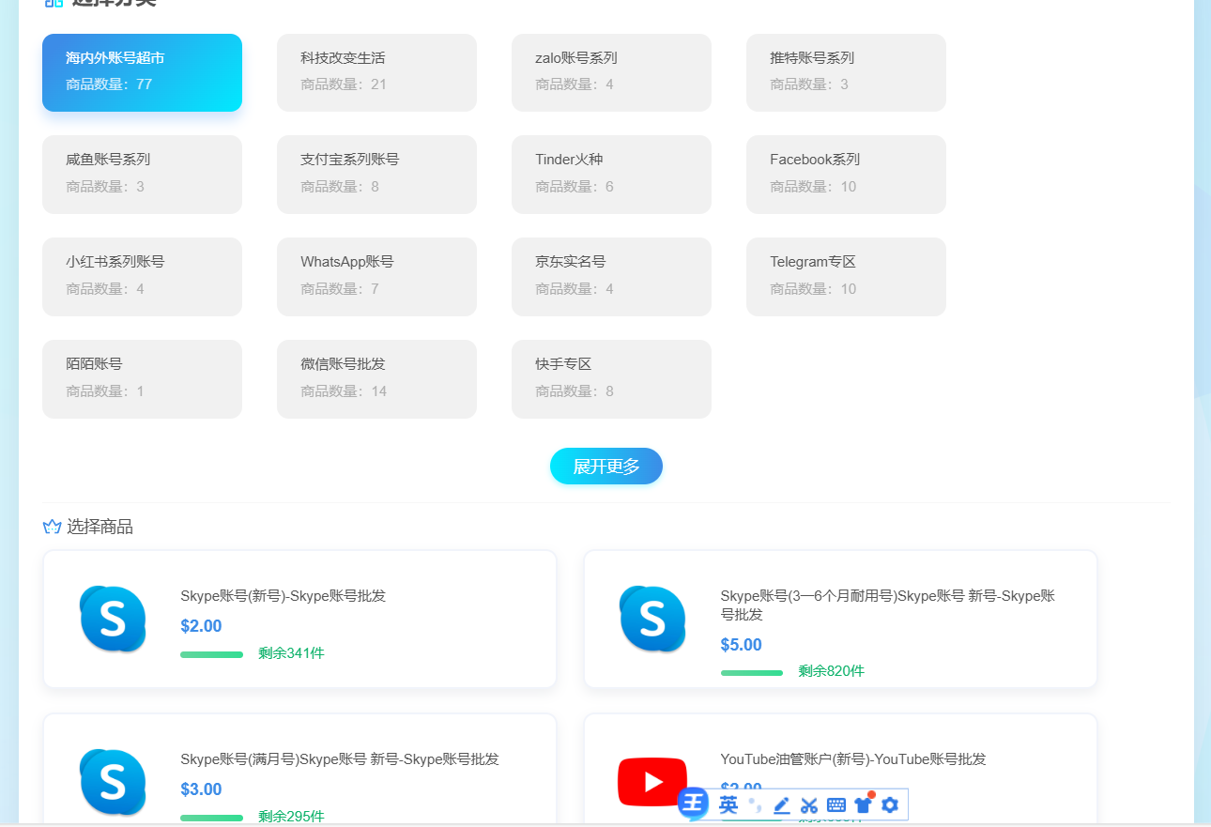
Task: Click the $2.00 price text
Action: click(x=201, y=626)
